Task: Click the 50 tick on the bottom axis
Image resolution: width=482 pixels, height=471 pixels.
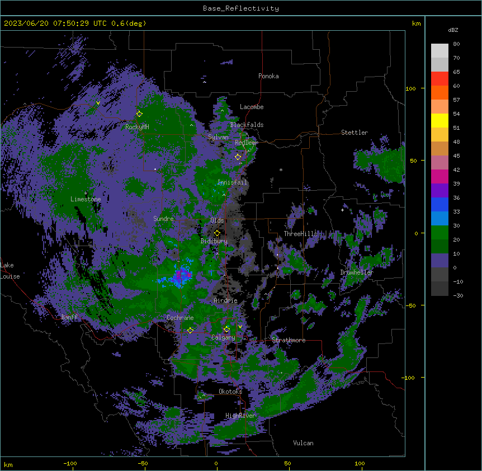Action: point(288,463)
